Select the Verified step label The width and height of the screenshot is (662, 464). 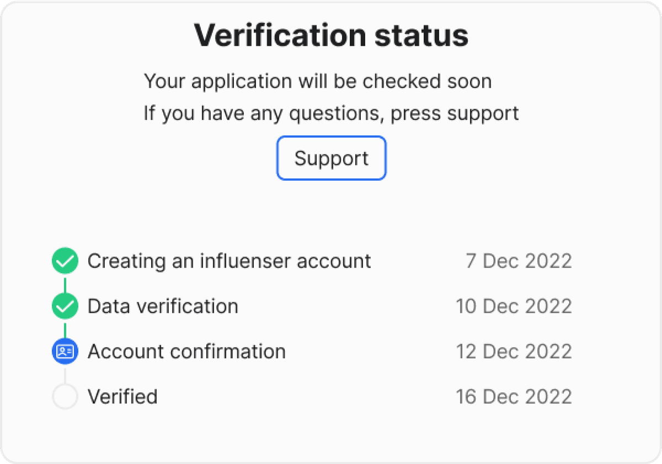click(x=122, y=397)
